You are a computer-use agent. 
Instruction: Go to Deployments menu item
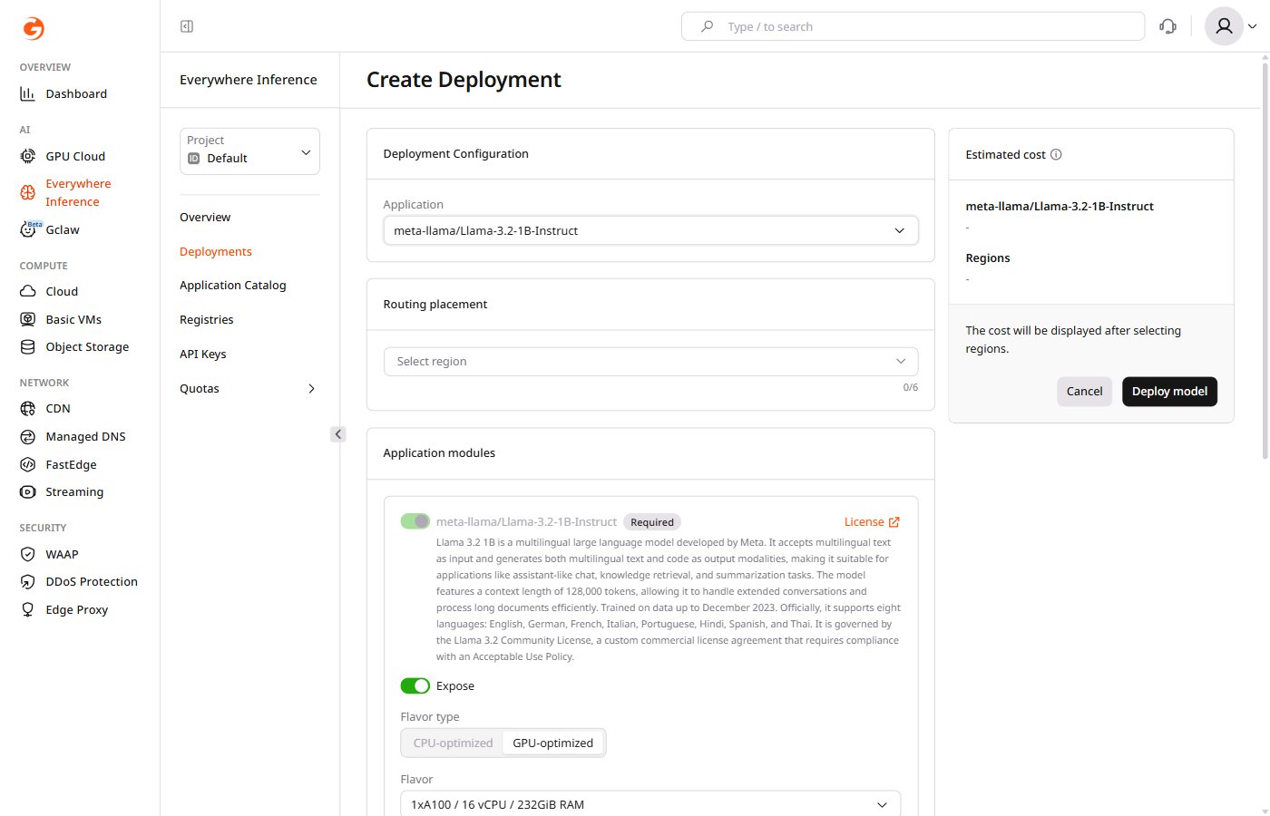tap(216, 251)
